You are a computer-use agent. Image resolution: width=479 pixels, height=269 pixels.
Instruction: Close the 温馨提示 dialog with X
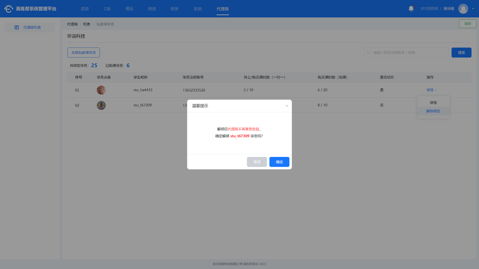coord(287,106)
